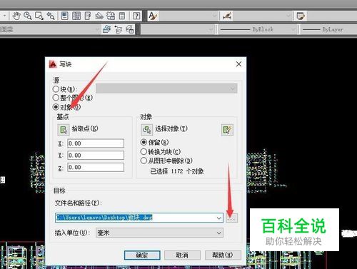
Task: Open the Quick Select icon in 对象 group
Action: point(227,130)
